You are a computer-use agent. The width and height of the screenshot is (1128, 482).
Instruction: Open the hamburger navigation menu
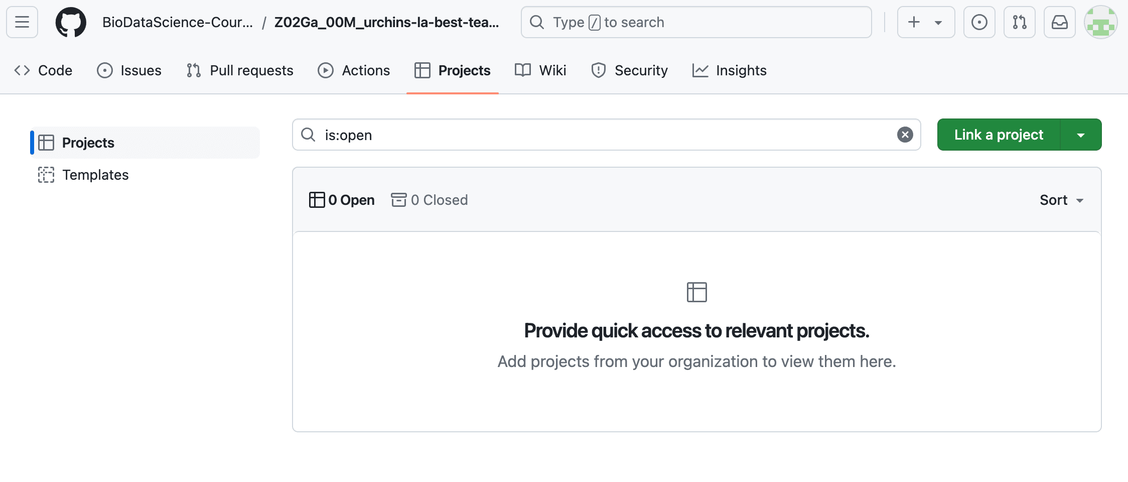coord(22,22)
